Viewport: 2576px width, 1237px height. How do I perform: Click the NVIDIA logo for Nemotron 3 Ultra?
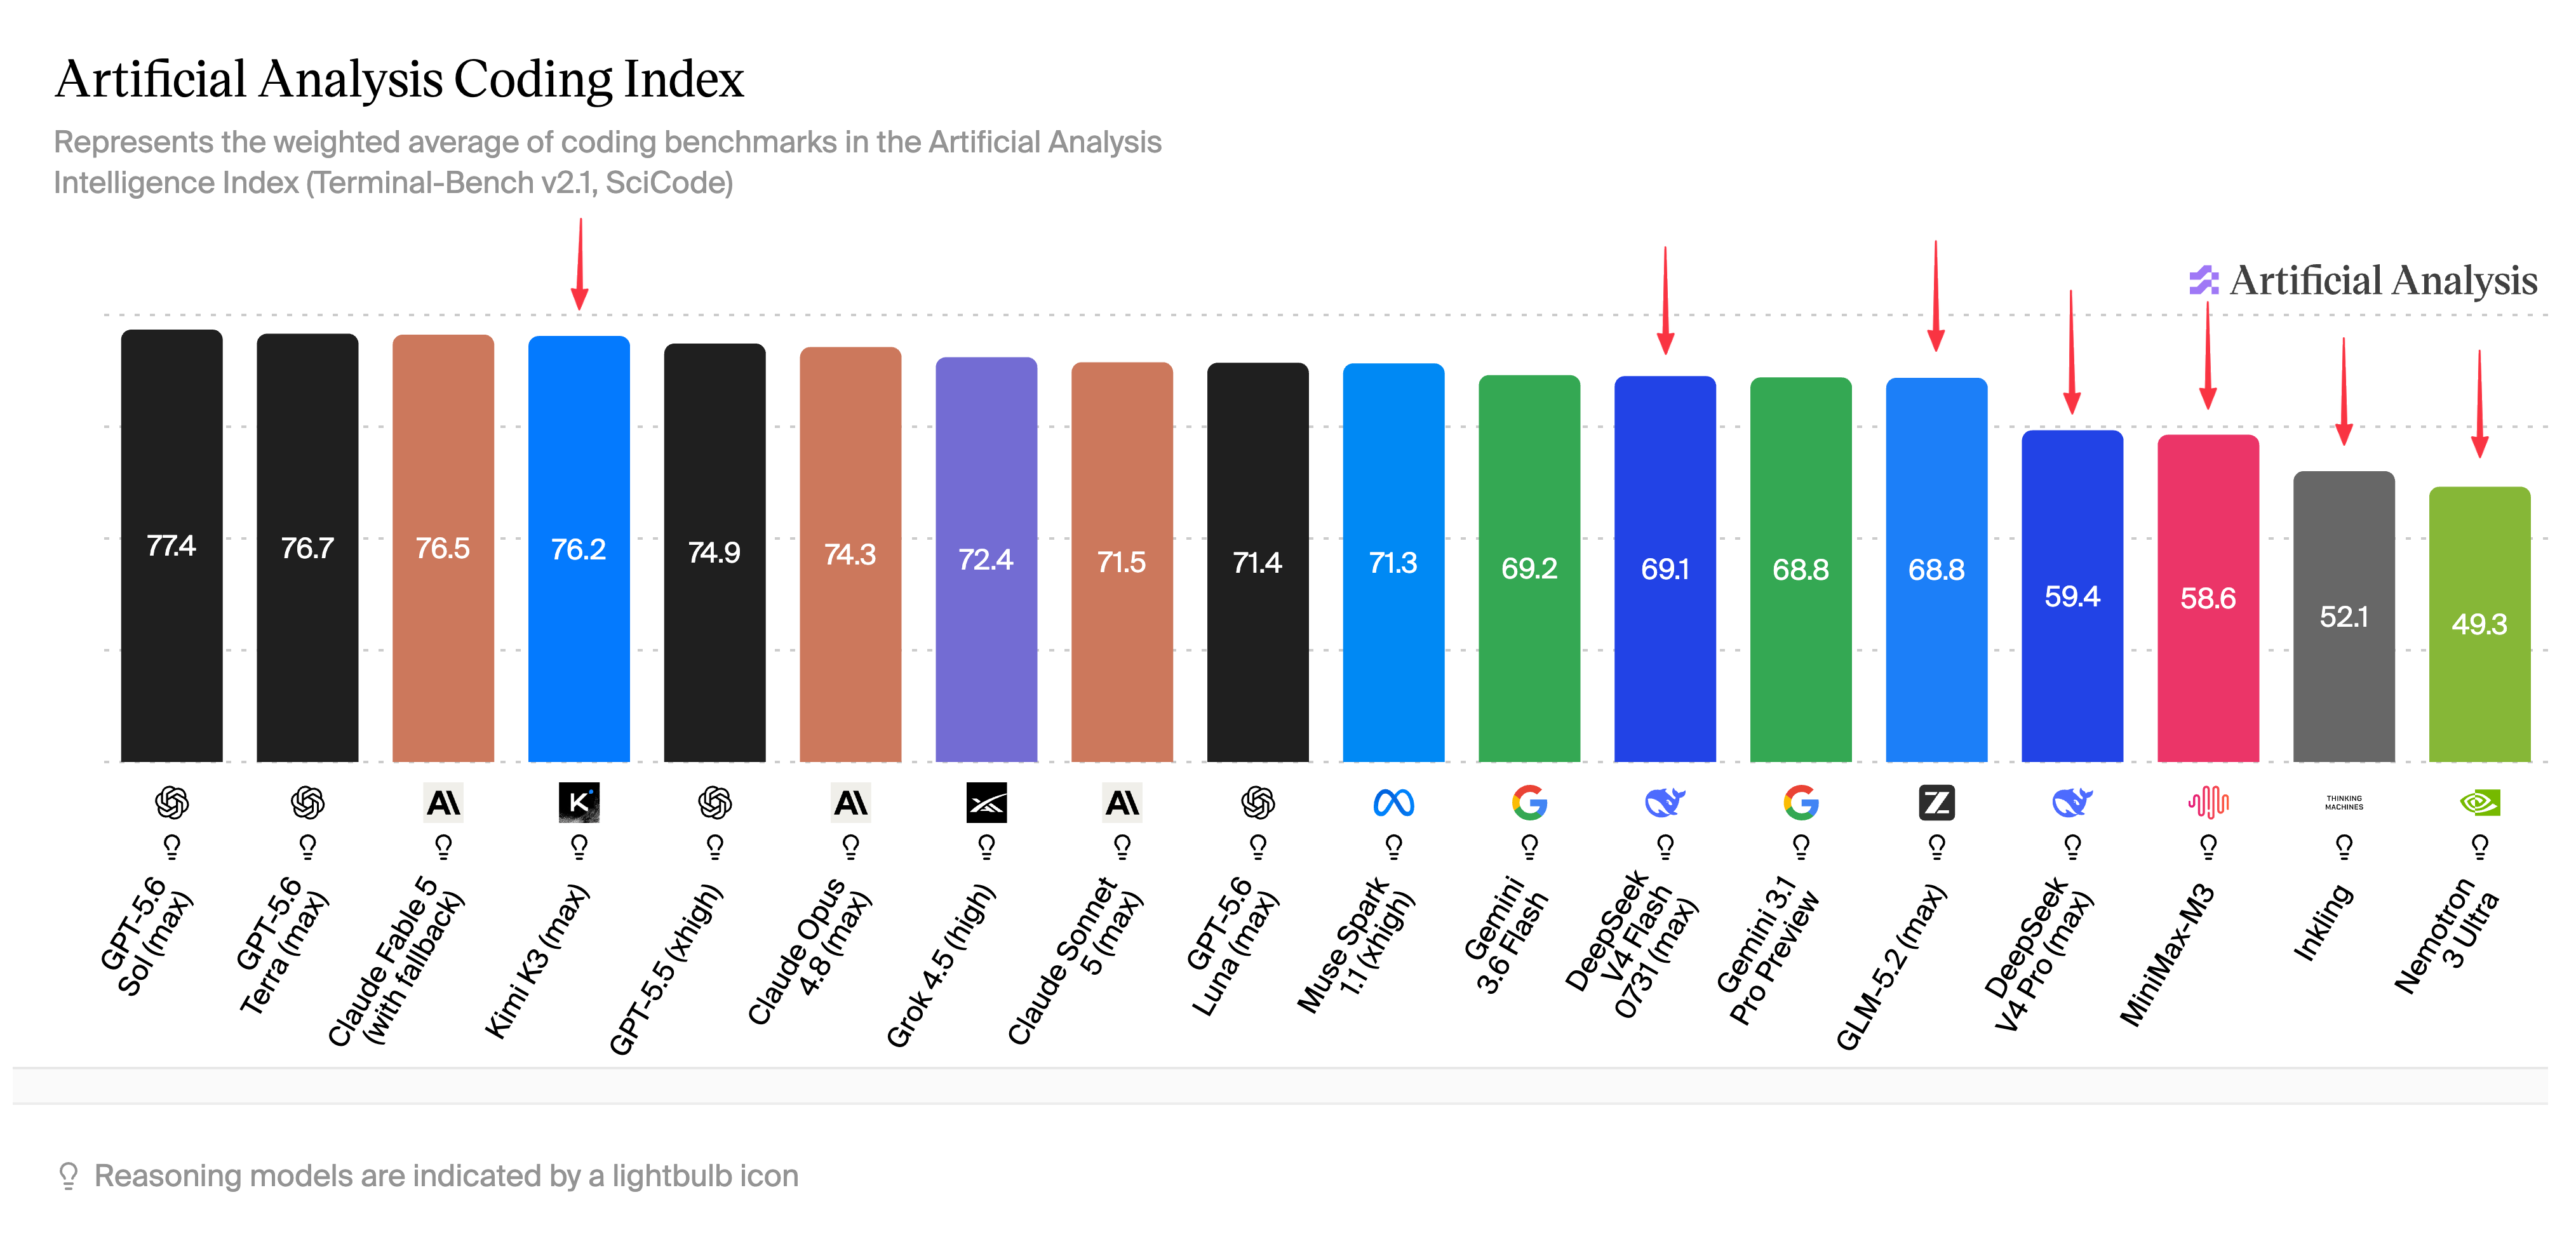[x=2479, y=802]
